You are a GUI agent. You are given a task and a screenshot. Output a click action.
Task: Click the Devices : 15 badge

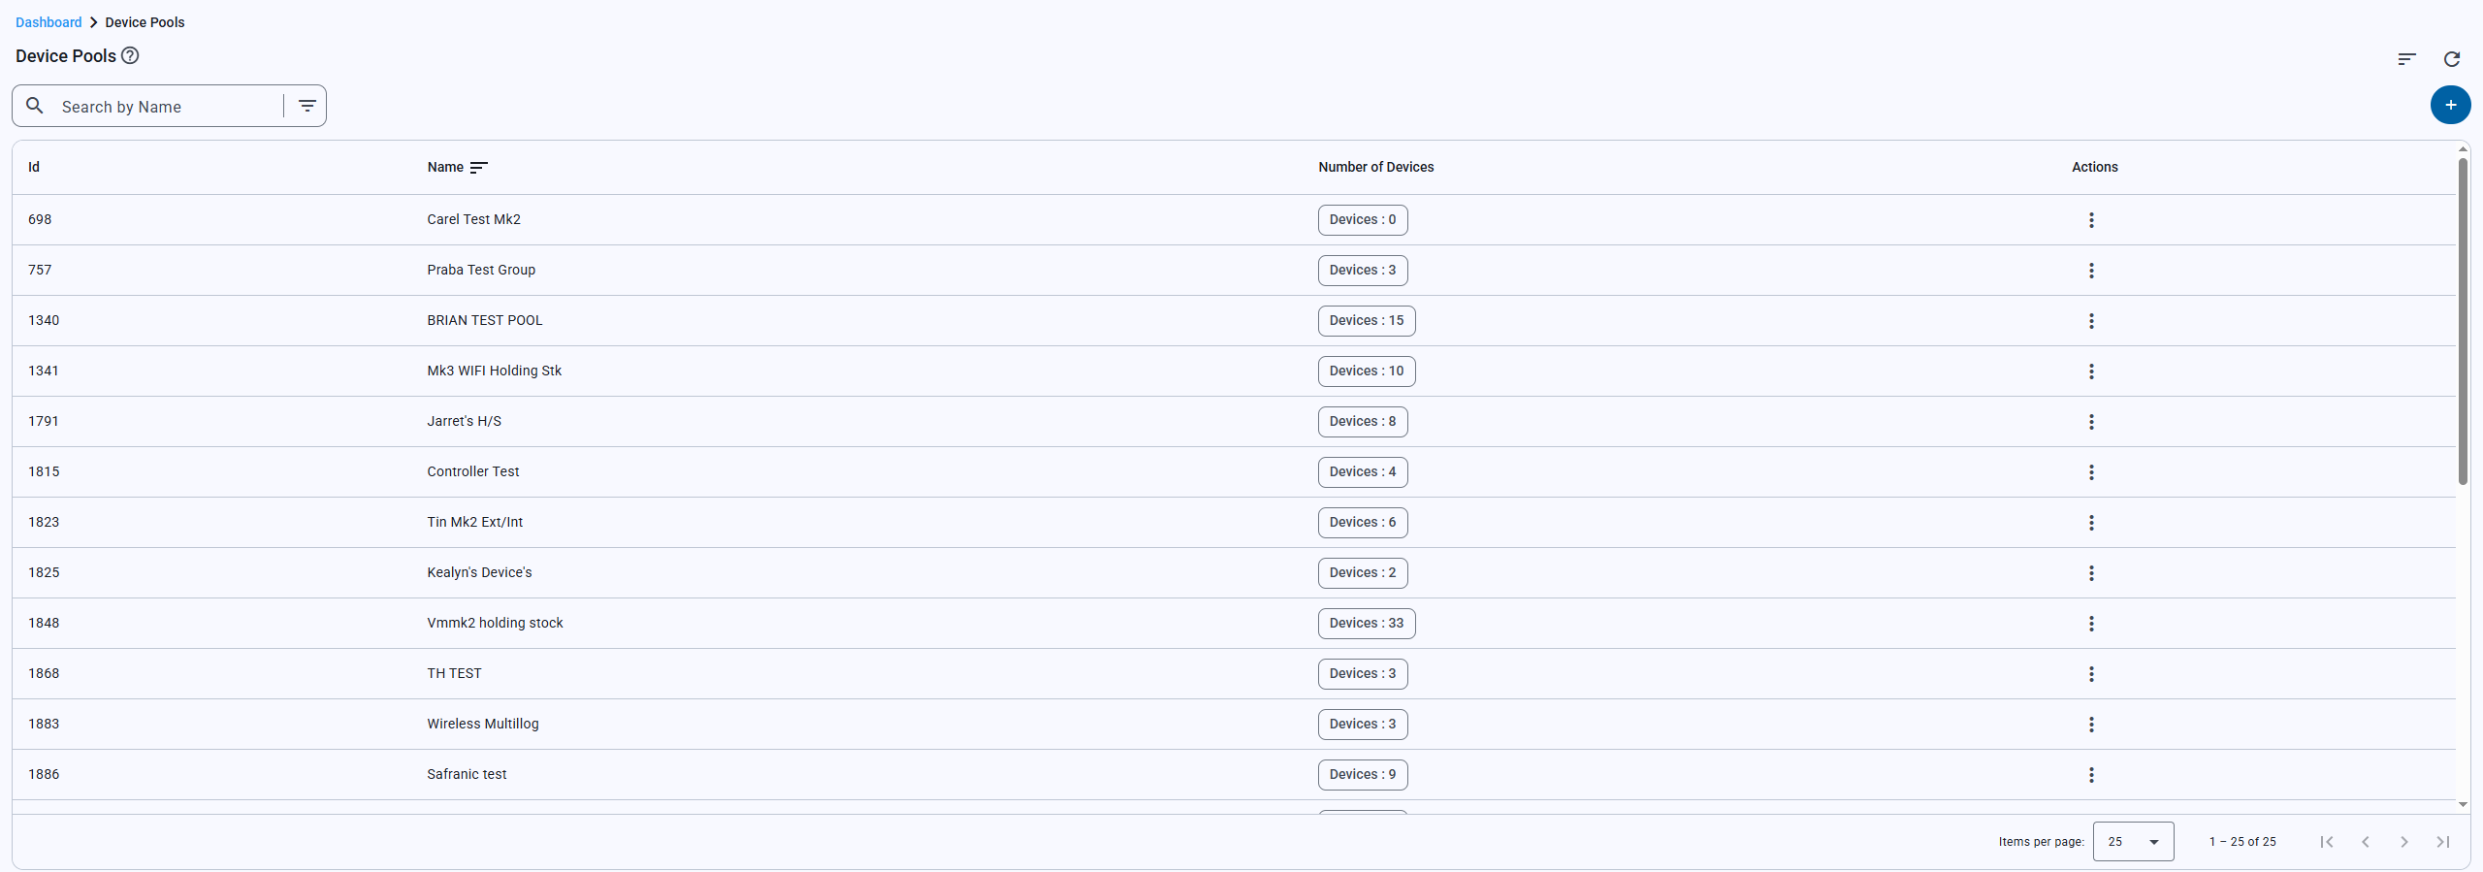click(1366, 321)
